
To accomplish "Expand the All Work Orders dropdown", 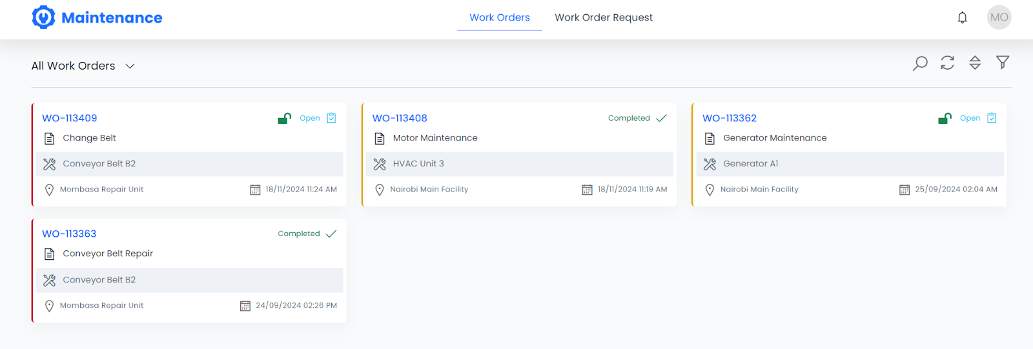I will [83, 66].
